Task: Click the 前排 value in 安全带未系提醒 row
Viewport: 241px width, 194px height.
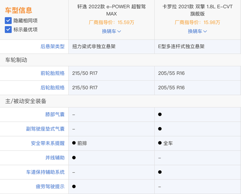Action: point(82,143)
